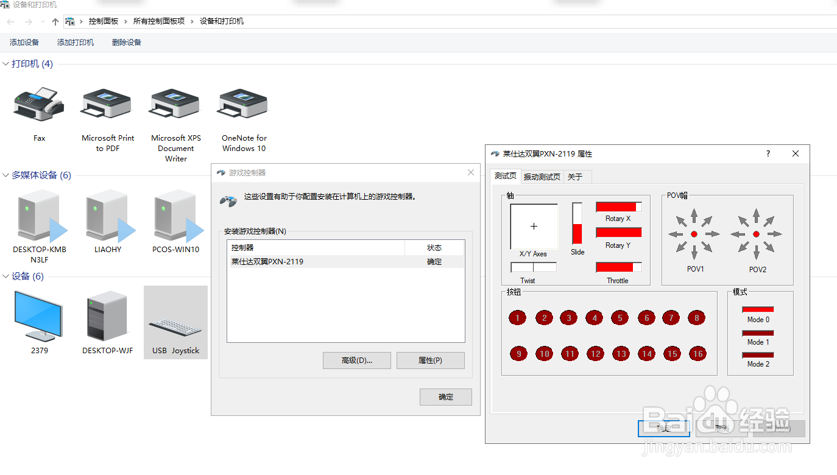Click the help question mark in properties window
Screen dimensions: 837x475
click(x=768, y=154)
